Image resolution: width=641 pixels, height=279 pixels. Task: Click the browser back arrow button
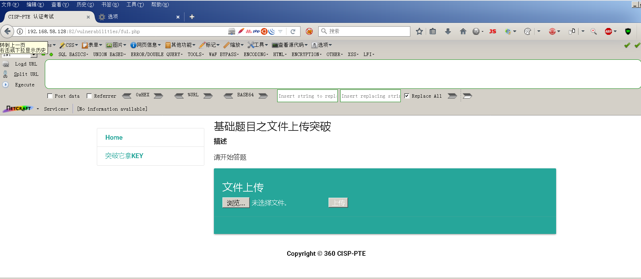click(7, 31)
